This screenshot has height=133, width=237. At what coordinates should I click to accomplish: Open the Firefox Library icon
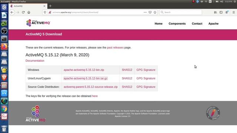click(x=216, y=12)
